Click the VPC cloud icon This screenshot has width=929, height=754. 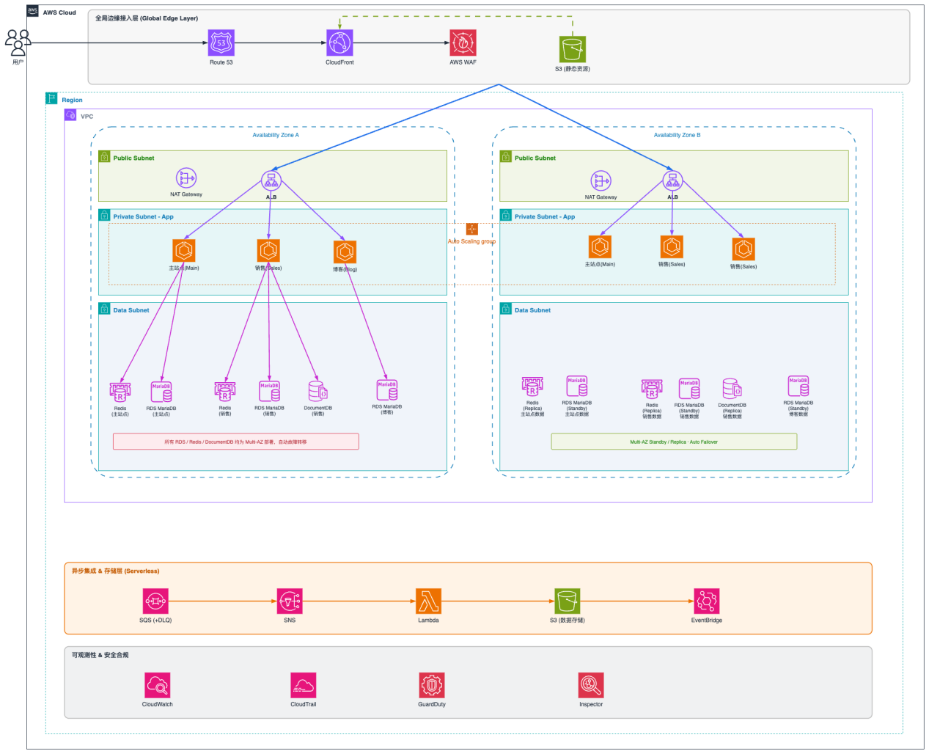coord(70,115)
